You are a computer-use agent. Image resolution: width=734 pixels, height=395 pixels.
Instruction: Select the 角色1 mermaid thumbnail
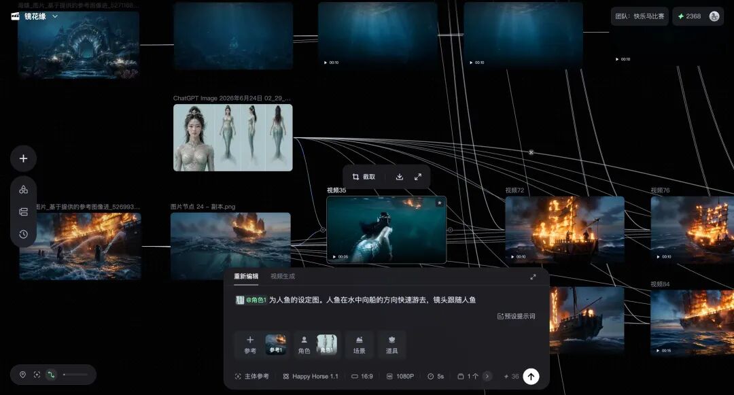327,345
